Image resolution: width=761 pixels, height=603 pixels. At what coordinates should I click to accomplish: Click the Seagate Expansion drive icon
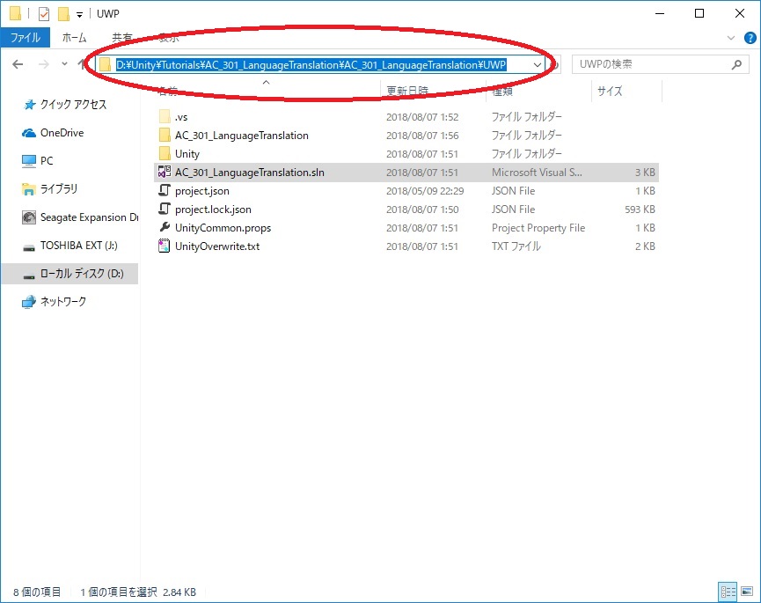29,217
